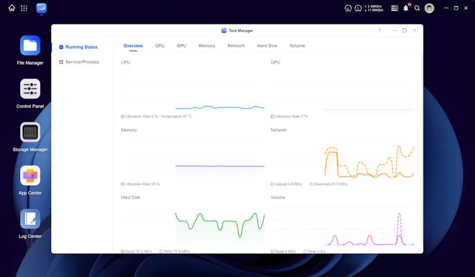Click the Task Manager help question mark

(x=379, y=30)
